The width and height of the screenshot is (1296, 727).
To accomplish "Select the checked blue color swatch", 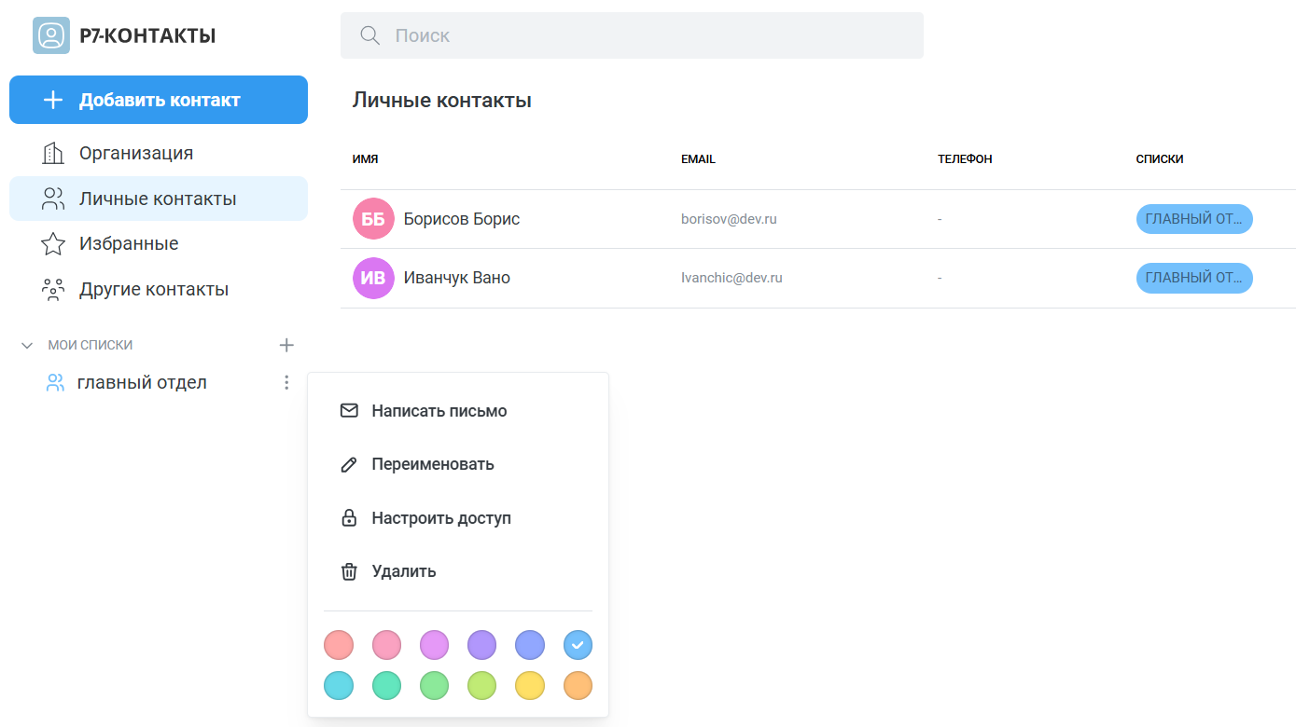I will (578, 645).
